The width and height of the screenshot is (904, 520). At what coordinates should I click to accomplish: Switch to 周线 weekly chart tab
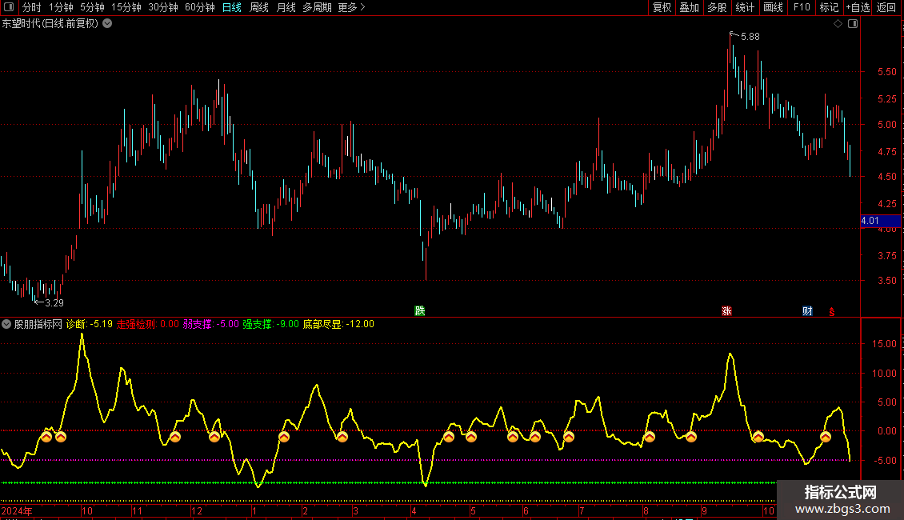coord(258,7)
